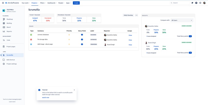Click 2 Issues Assigned for Soumitro Datta
This screenshot has width=208, height=105.
click(151, 36)
